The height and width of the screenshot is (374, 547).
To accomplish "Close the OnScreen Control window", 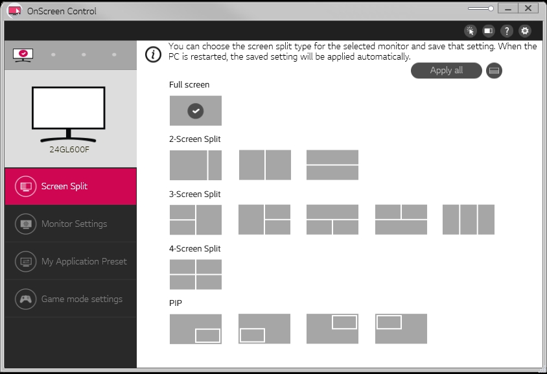I will pyautogui.click(x=528, y=8).
